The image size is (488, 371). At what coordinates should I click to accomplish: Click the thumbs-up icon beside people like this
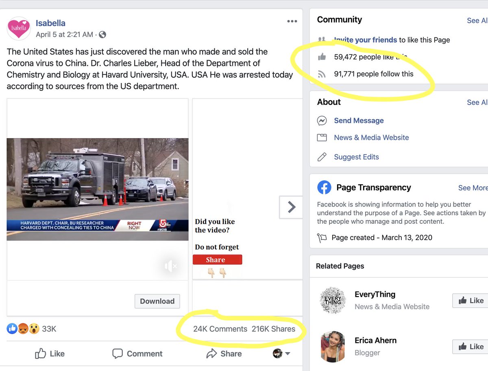[x=322, y=57]
